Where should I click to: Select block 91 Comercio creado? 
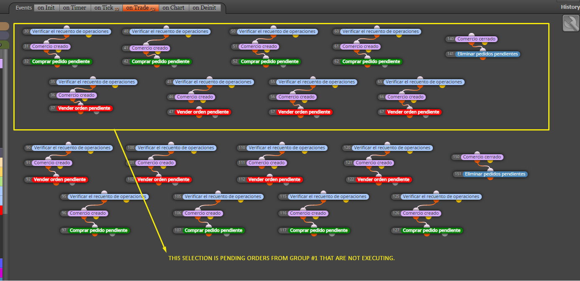tap(48, 163)
